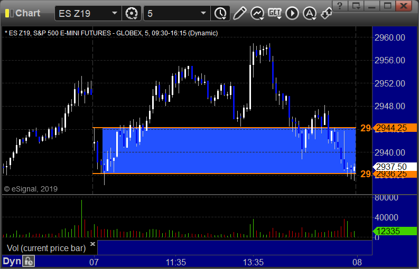Click the 2948.00 price axis label
This screenshot has height=269, width=419.
pyautogui.click(x=390, y=106)
